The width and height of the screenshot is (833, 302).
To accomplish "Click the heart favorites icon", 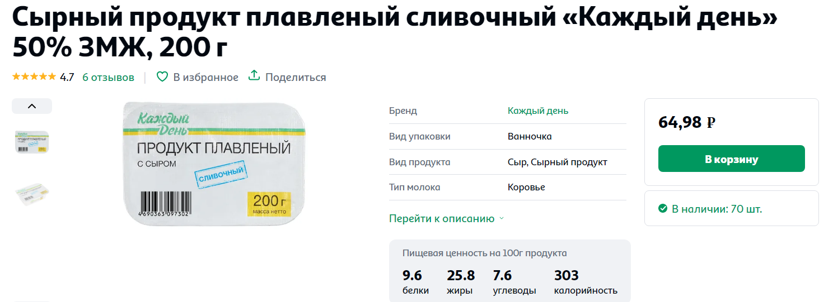I will (x=162, y=77).
